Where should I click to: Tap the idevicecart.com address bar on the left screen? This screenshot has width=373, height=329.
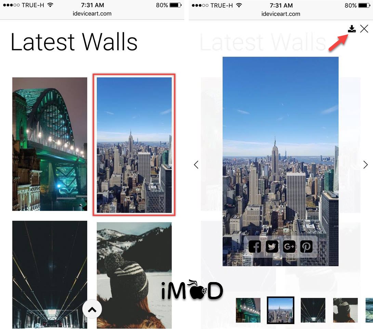(92, 14)
